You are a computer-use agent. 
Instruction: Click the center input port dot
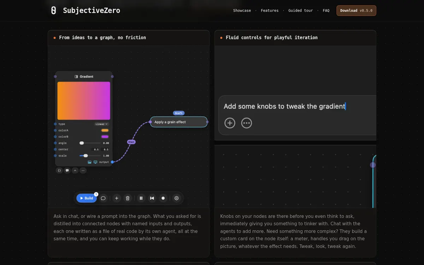click(x=55, y=149)
